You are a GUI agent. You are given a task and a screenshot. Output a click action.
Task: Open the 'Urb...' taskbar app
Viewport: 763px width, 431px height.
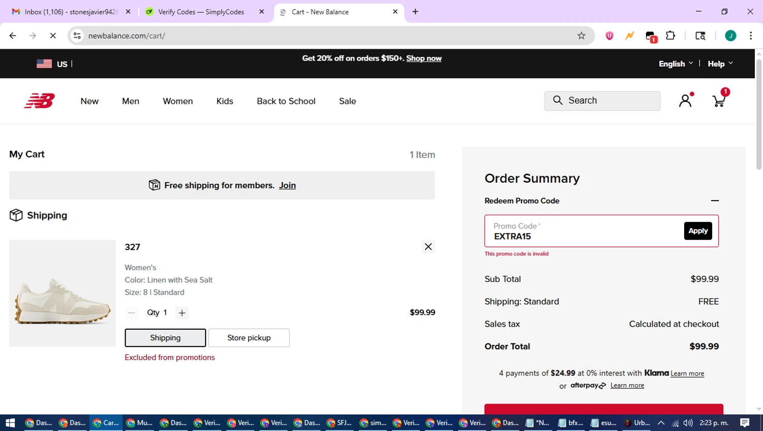pos(637,423)
